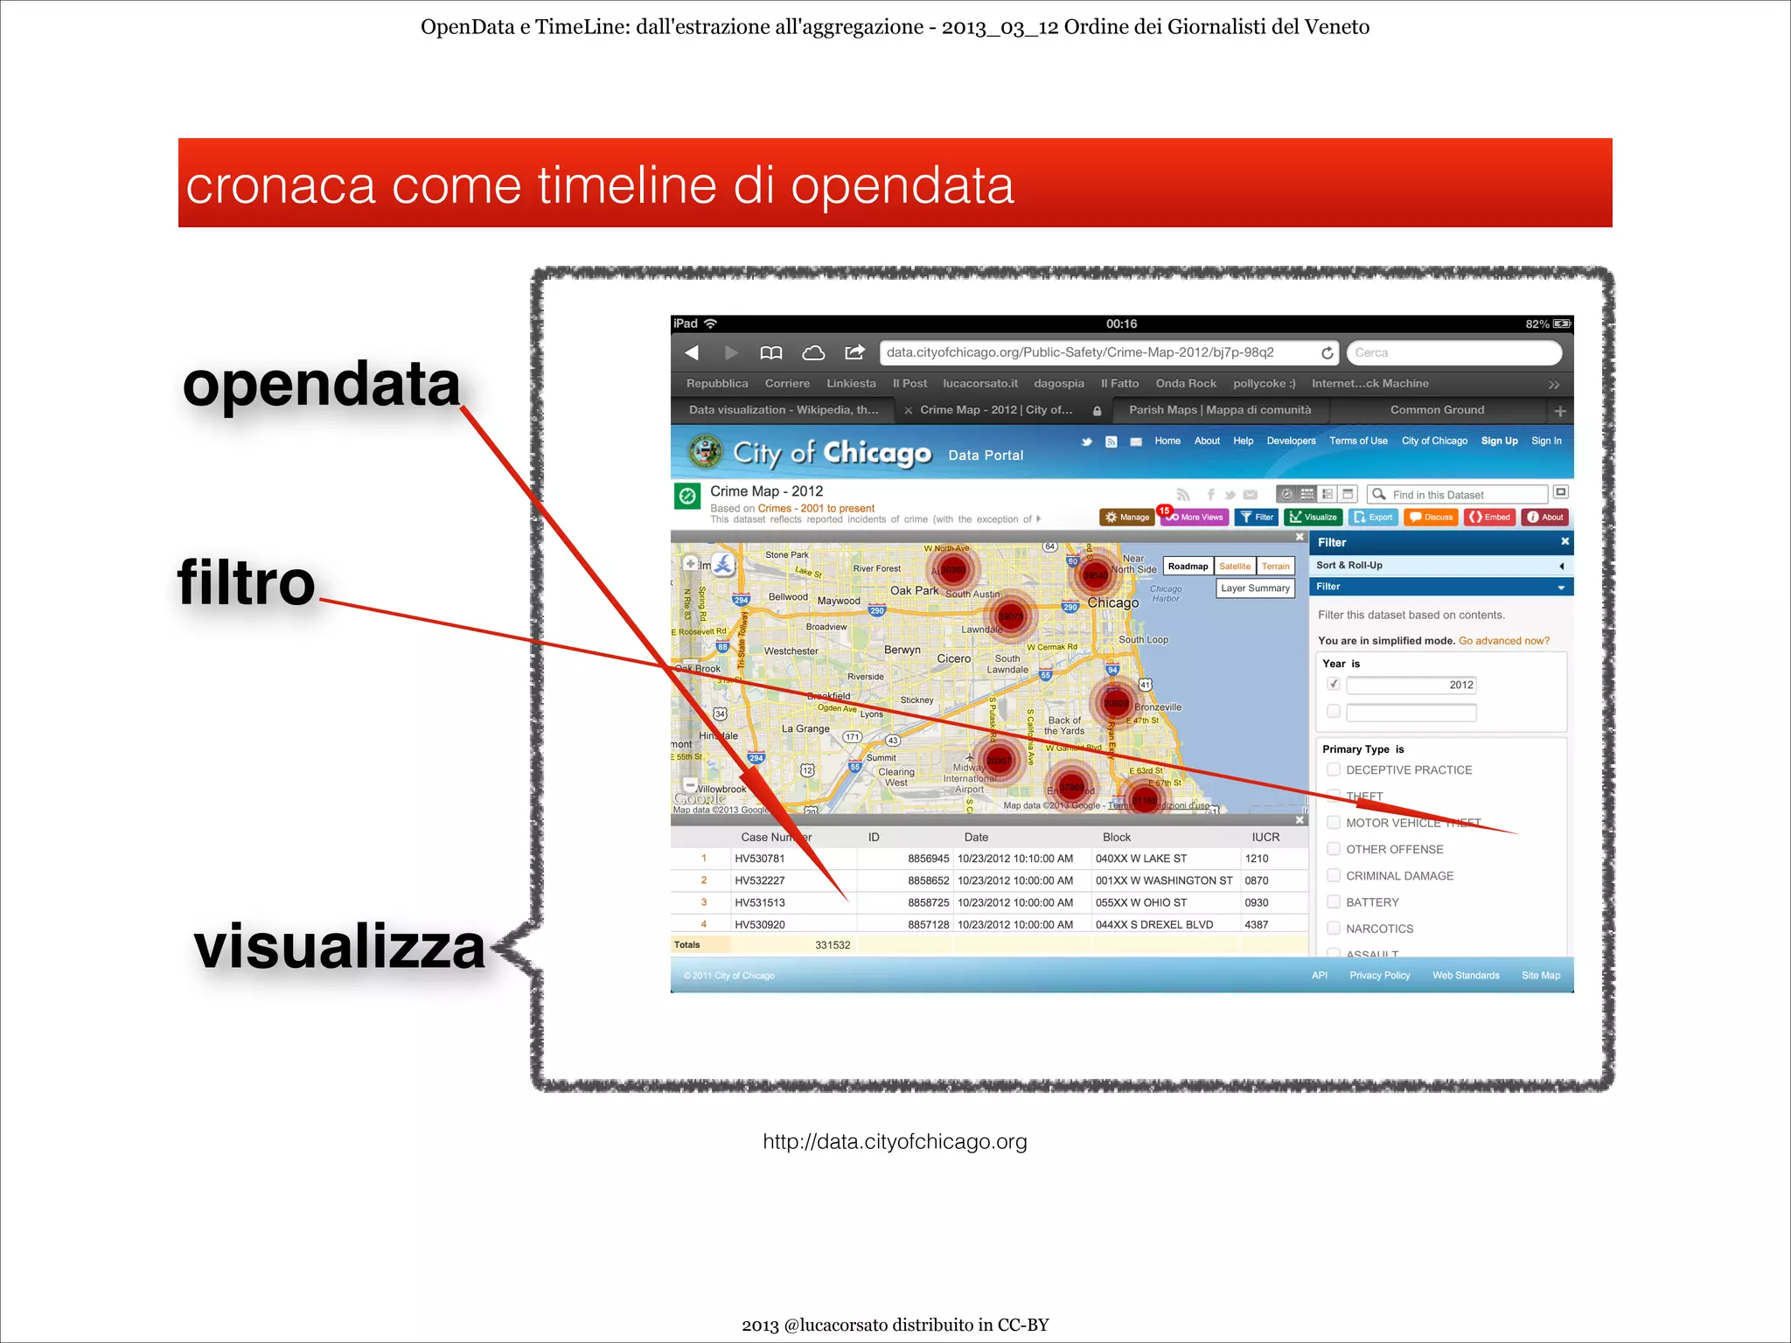Open the Safari bookmarks book icon

pos(771,352)
